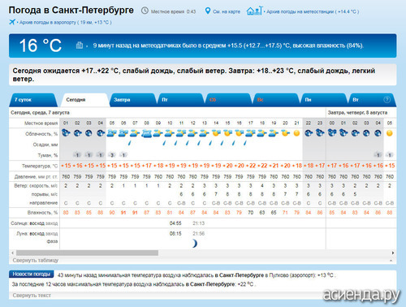Select the Сб forecast tab
This screenshot has width=406, height=307.
tap(228, 100)
